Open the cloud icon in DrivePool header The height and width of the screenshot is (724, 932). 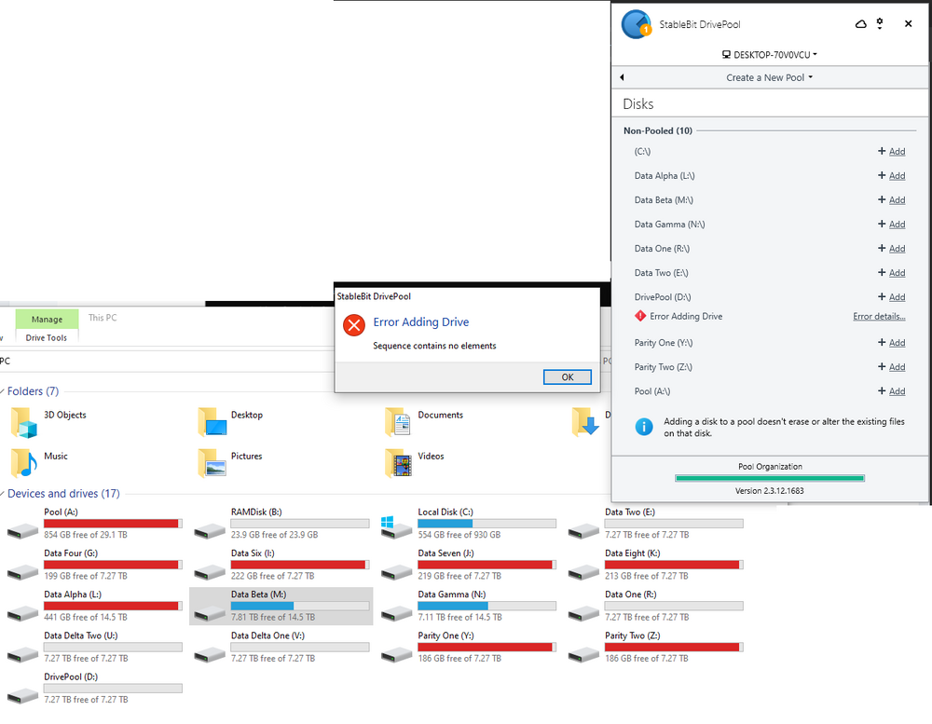pyautogui.click(x=860, y=24)
